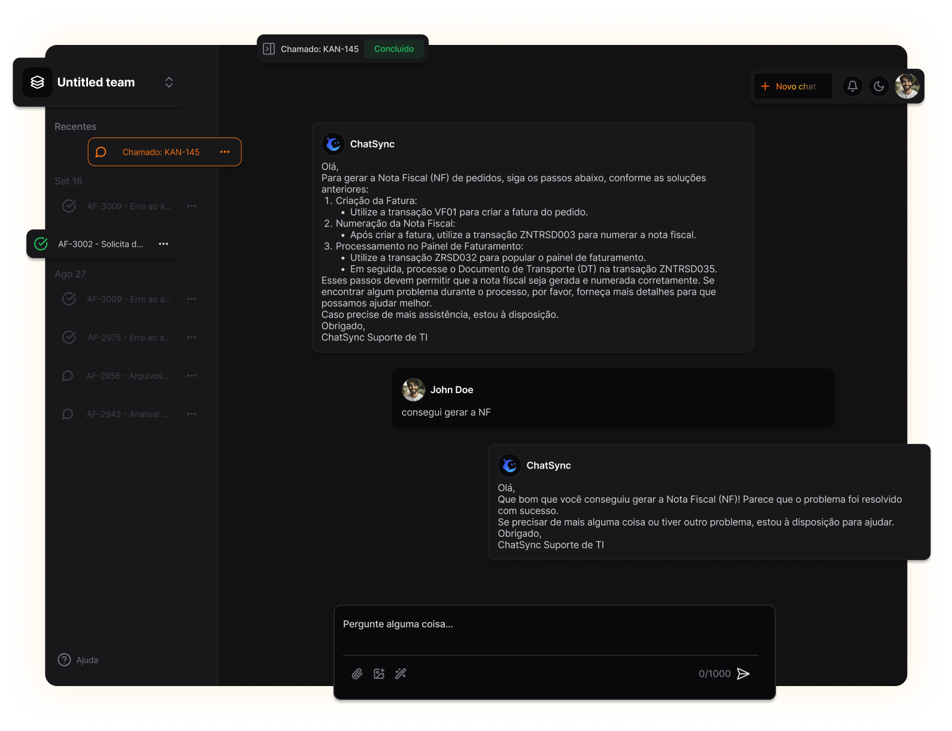Toggle the check mark on AF-2975 item
The width and height of the screenshot is (952, 731).
point(69,337)
